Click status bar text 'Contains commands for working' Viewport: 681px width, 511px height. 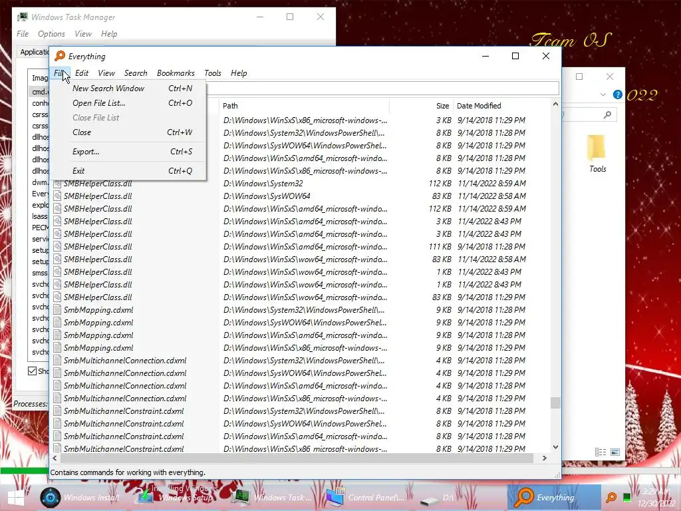click(128, 472)
